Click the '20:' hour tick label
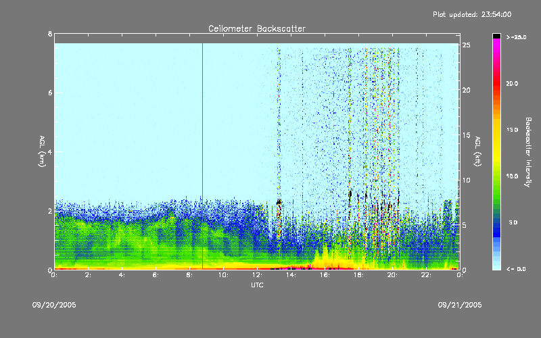 coord(392,275)
